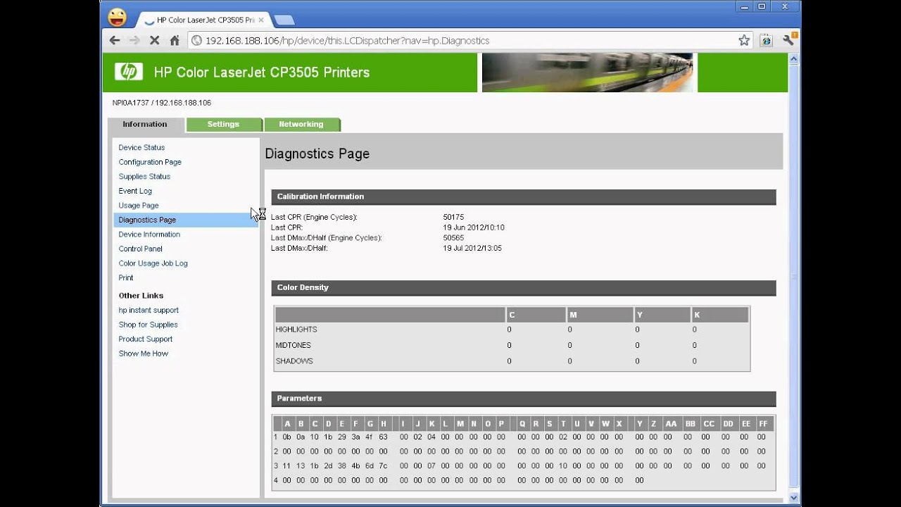Switch to the Settings tab
This screenshot has width=901, height=507.
tap(223, 125)
